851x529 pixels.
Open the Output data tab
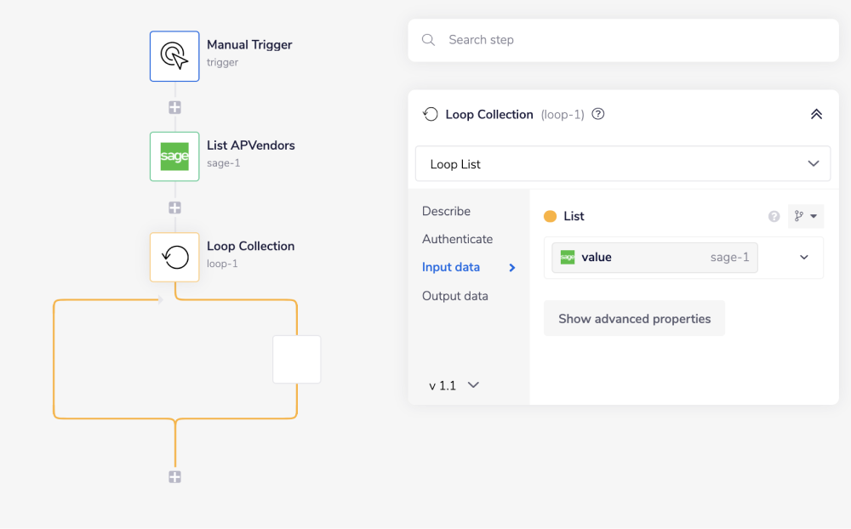click(454, 296)
